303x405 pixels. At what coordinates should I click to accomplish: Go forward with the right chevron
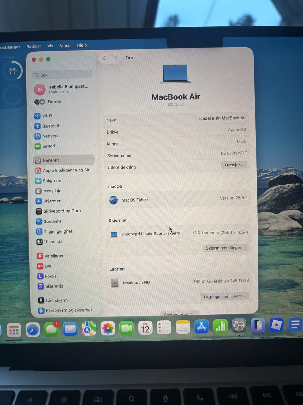116,58
